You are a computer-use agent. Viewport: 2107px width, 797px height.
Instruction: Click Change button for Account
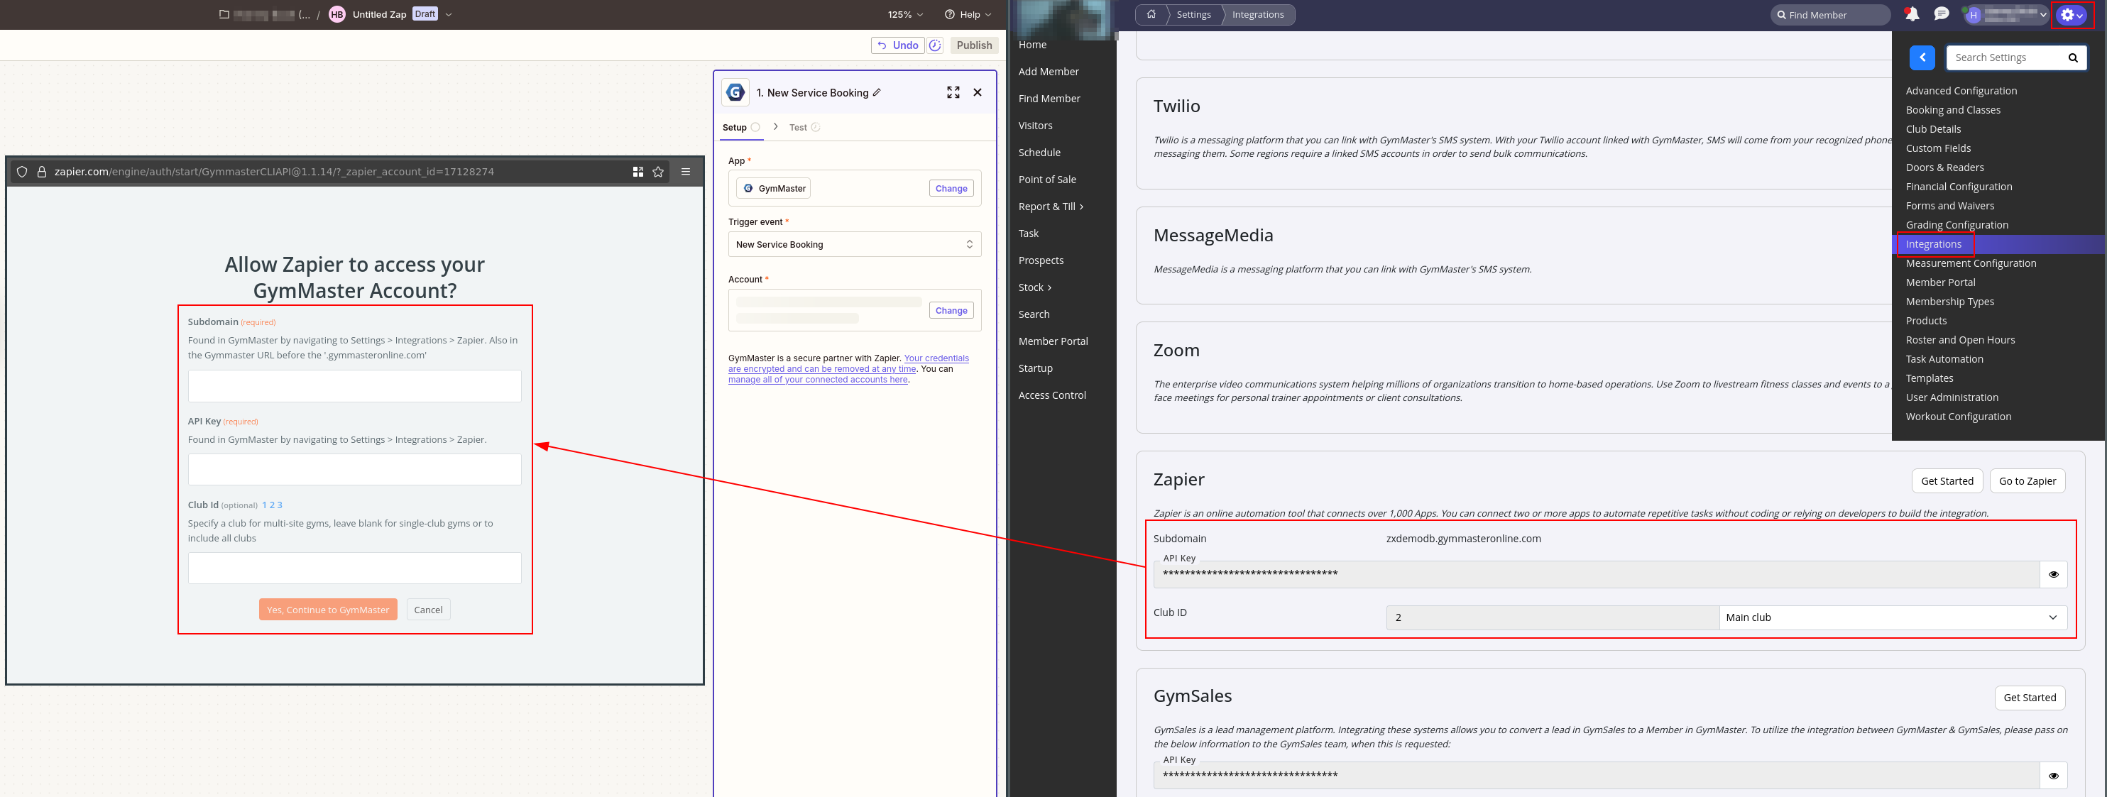pos(951,311)
